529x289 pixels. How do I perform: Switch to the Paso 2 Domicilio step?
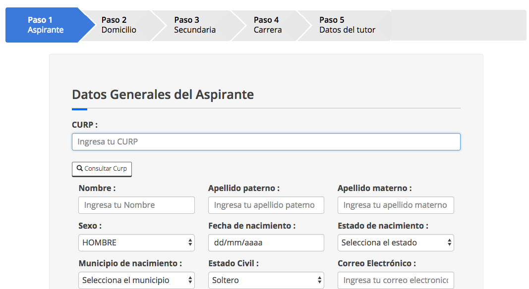pos(119,25)
